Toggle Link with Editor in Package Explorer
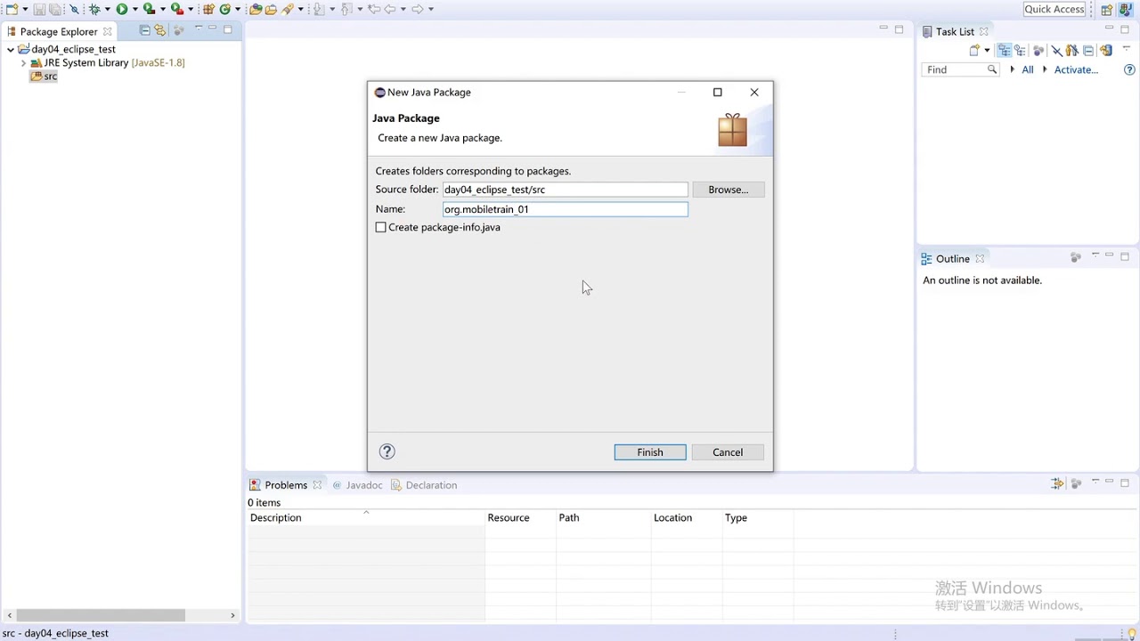The height and width of the screenshot is (641, 1140). pyautogui.click(x=160, y=30)
